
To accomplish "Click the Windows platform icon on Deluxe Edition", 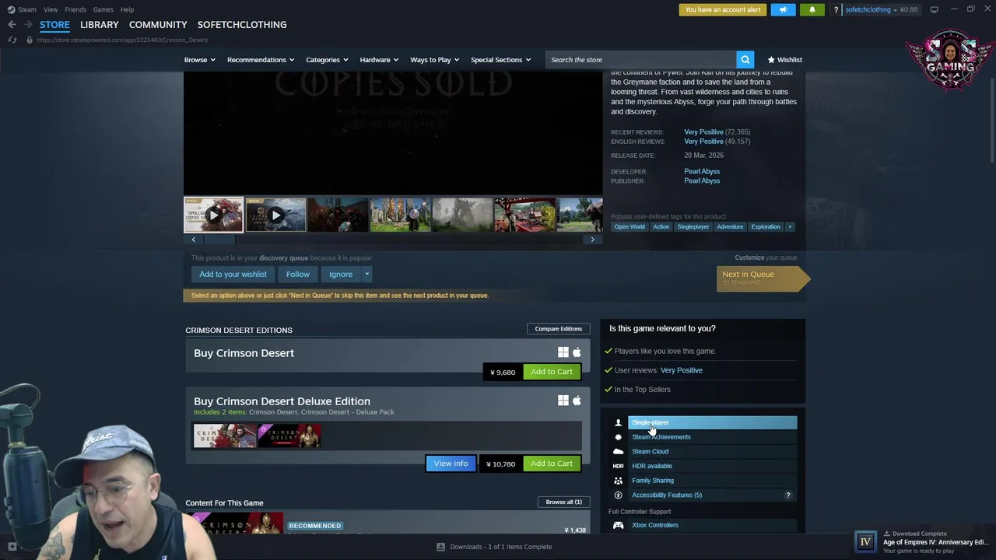I will pyautogui.click(x=563, y=401).
